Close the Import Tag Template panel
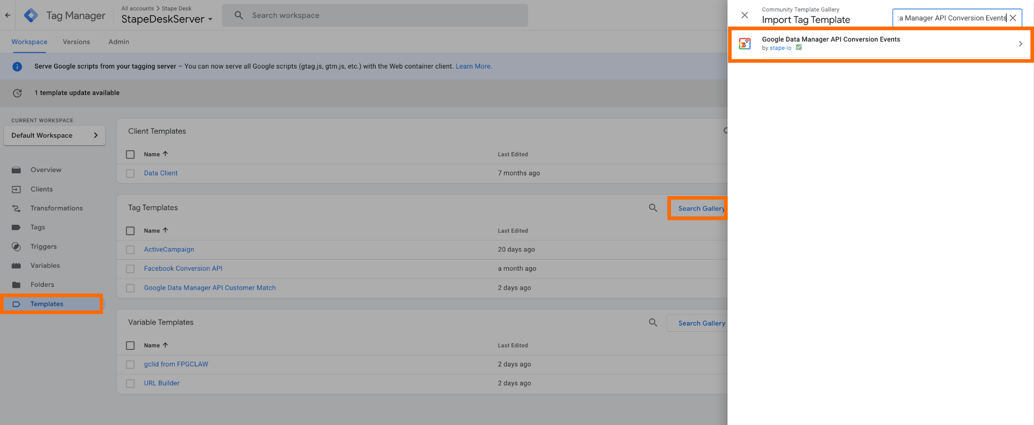 [x=745, y=15]
